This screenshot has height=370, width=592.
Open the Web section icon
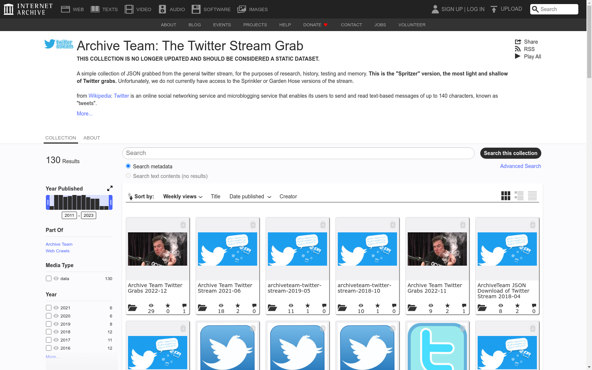[65, 9]
